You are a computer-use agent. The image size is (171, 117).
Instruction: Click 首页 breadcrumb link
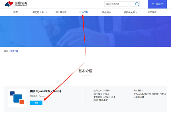click(6, 51)
